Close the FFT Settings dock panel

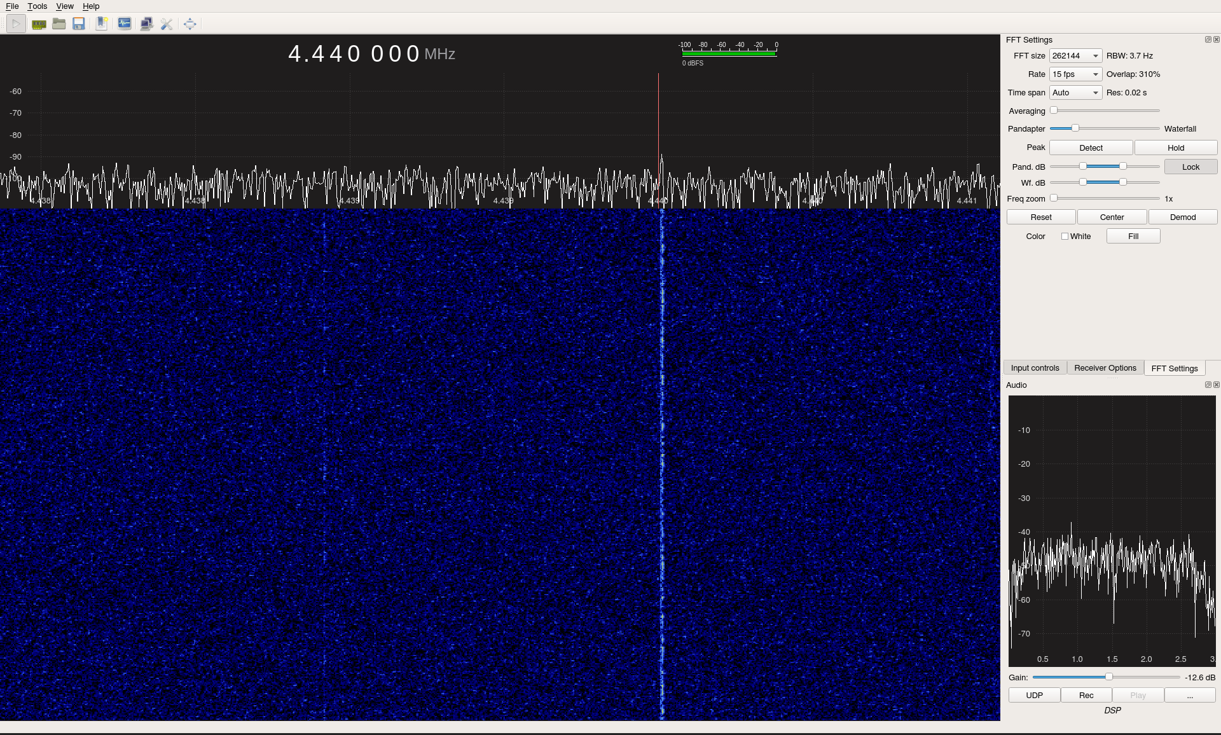1217,39
